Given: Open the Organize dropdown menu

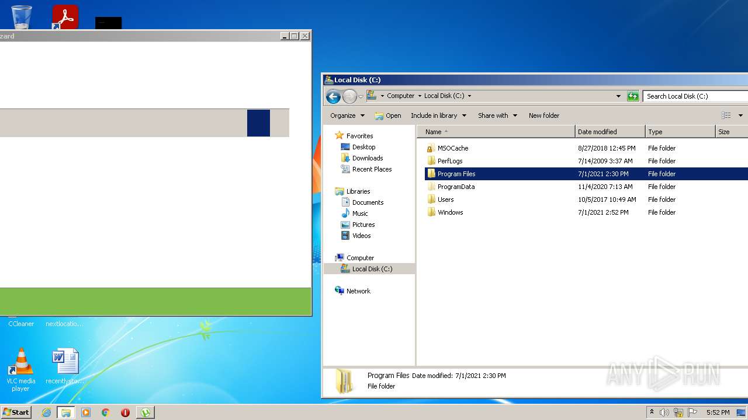Looking at the screenshot, I should (x=347, y=116).
